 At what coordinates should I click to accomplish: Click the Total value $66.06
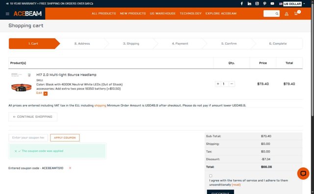(266, 167)
